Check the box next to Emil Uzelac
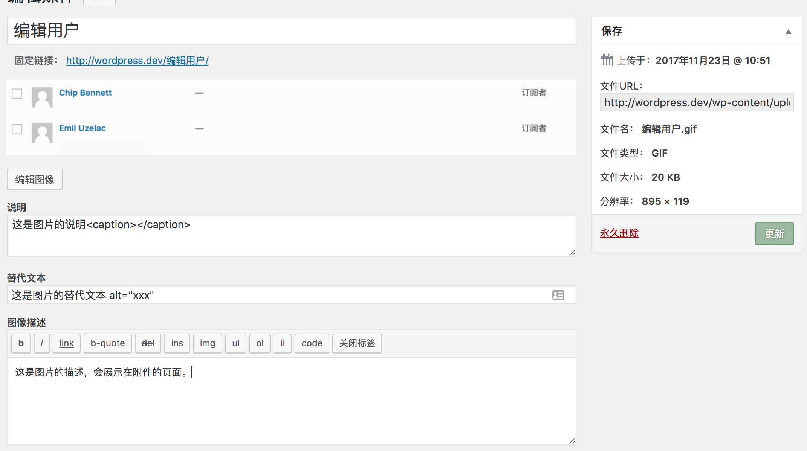The image size is (807, 451). tap(17, 129)
